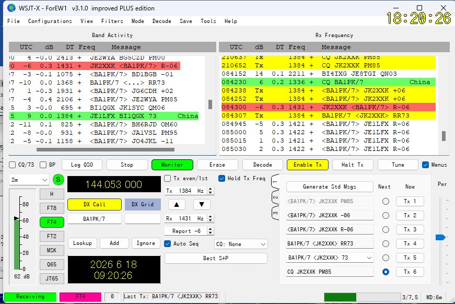
Task: Open the Tools menu
Action: (x=208, y=21)
